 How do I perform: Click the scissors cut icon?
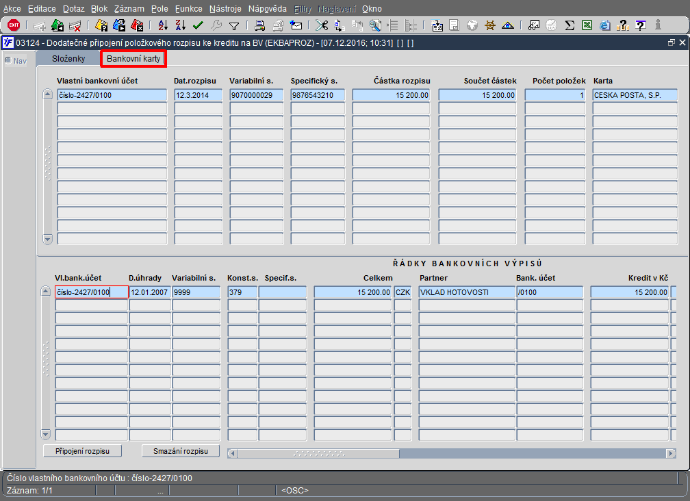[x=321, y=25]
